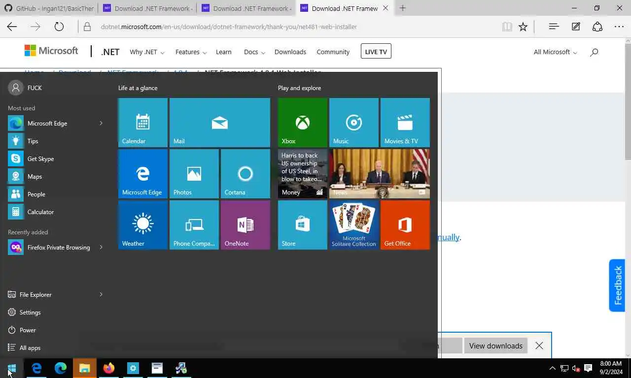Open the web note pen icon
The height and width of the screenshot is (378, 631).
pos(576,27)
